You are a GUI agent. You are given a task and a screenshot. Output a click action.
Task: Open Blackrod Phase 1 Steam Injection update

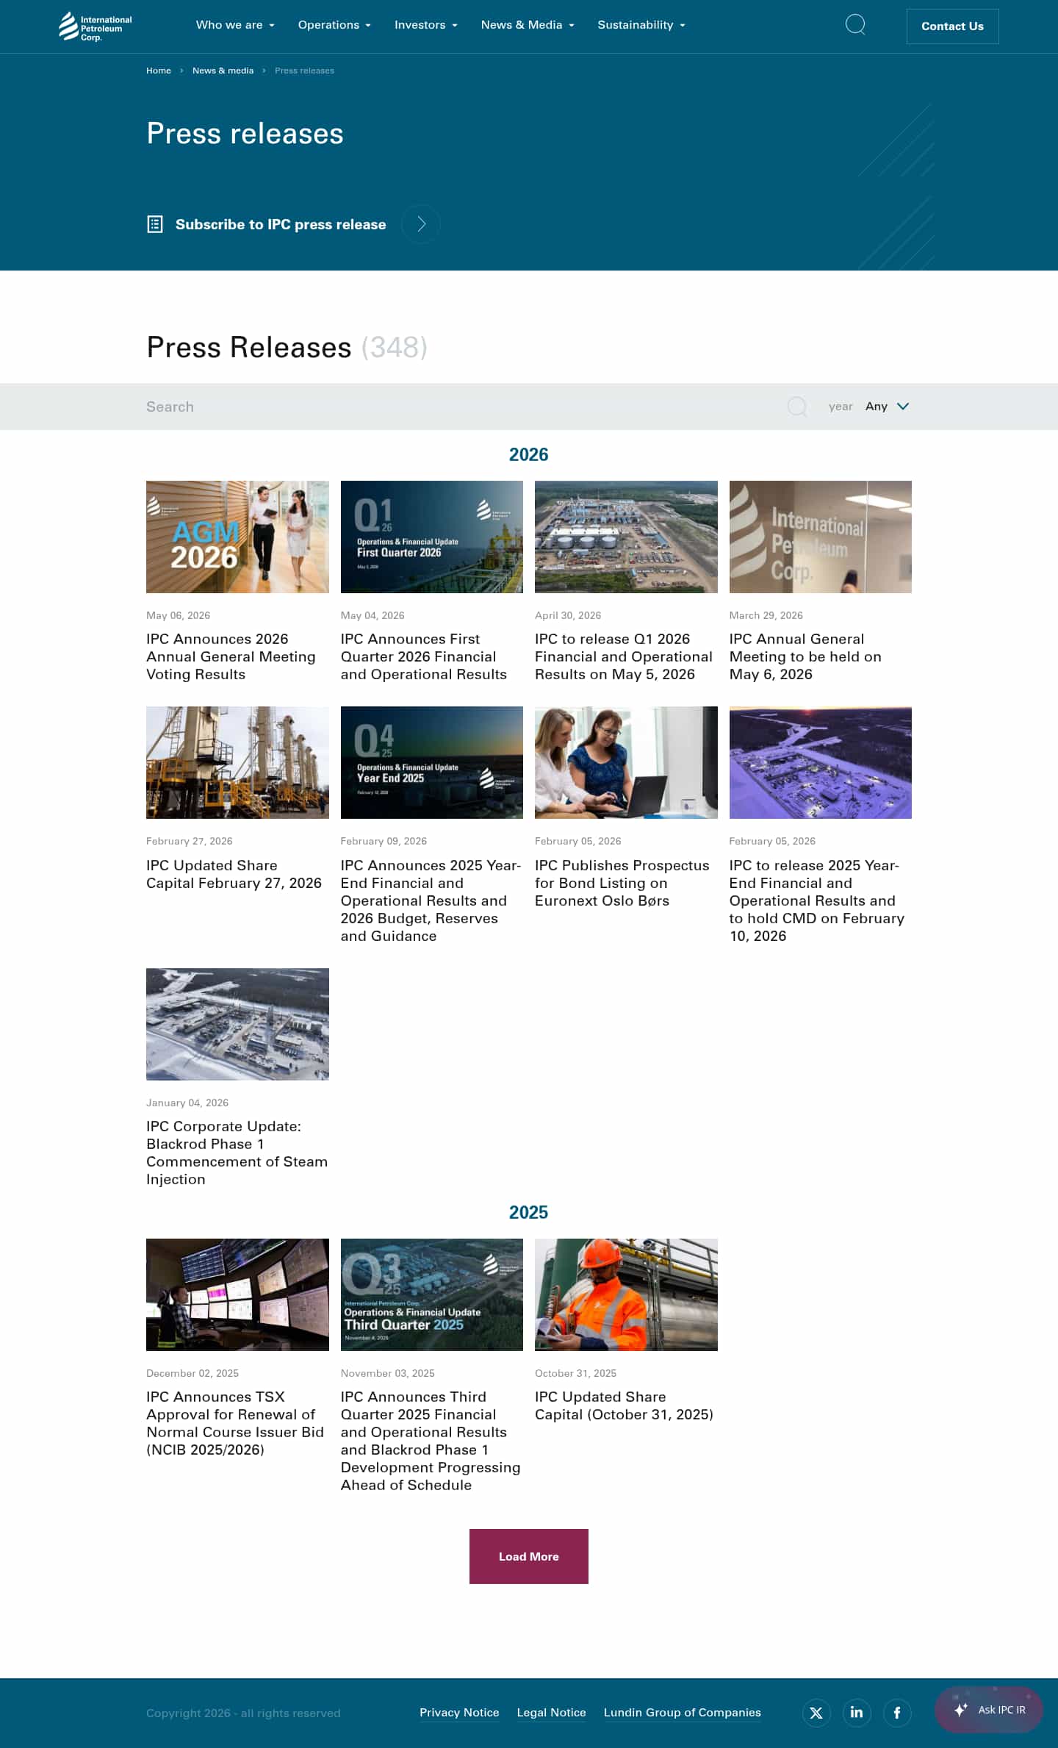tap(237, 1153)
